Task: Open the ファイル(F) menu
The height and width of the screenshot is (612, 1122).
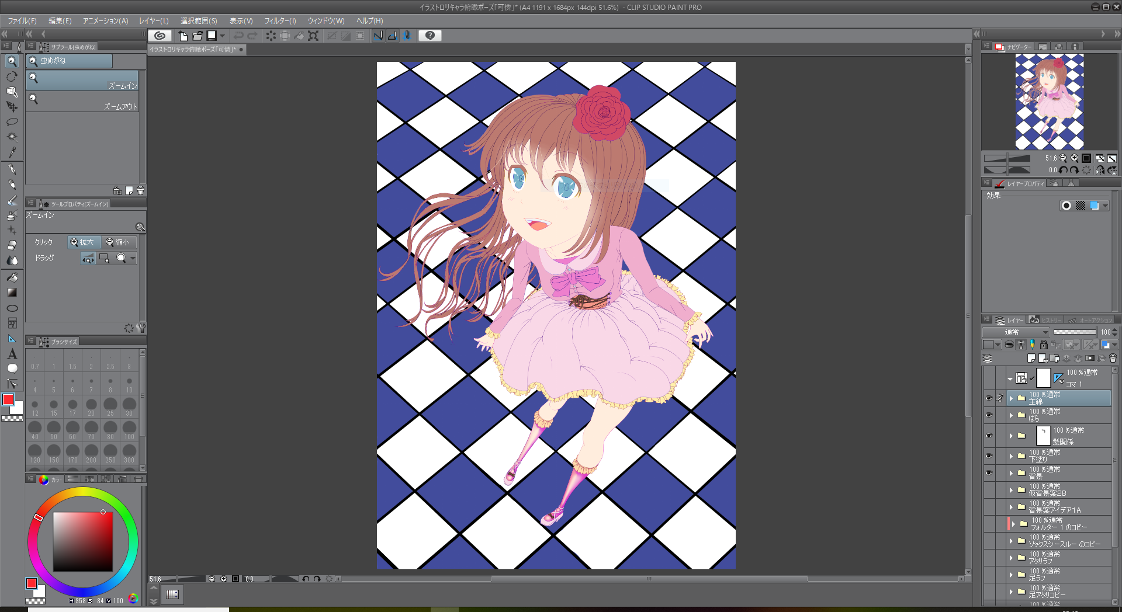Action: pyautogui.click(x=22, y=20)
